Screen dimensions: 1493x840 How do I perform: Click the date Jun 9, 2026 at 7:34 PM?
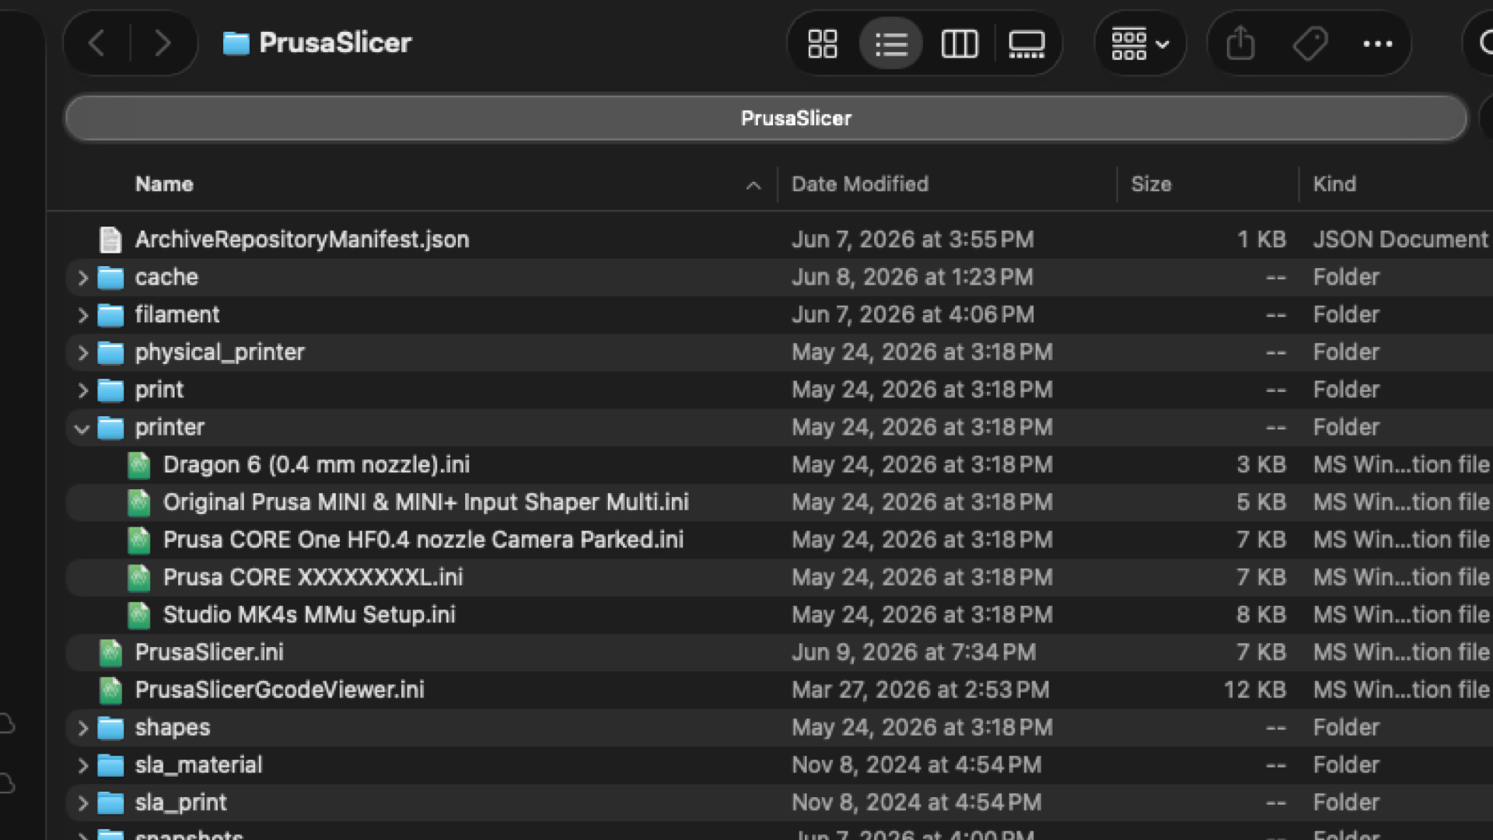tap(914, 652)
